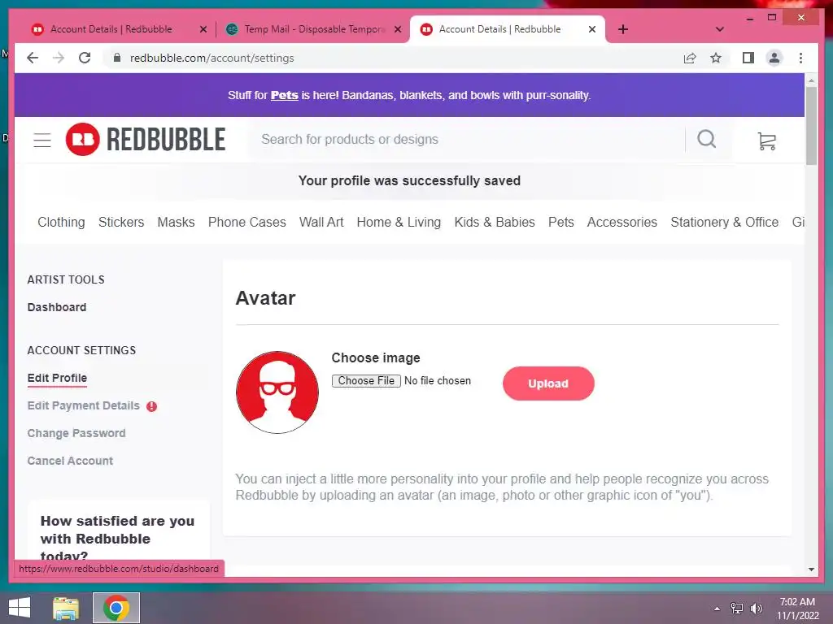Click the Chrome taskbar icon

pos(116,608)
